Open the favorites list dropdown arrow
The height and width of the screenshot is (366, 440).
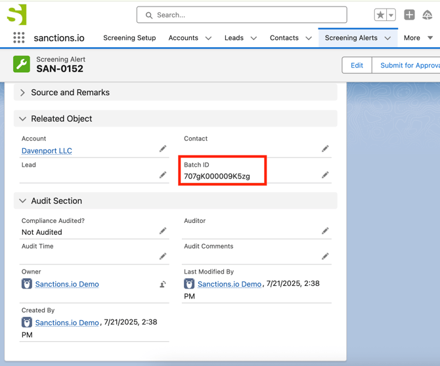pos(391,15)
